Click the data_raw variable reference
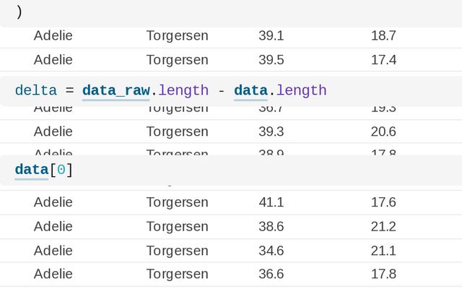 (x=115, y=90)
